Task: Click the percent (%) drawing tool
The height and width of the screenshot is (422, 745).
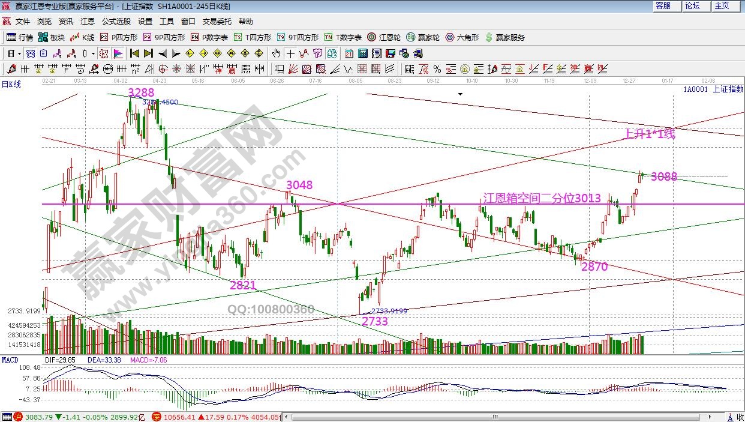Action: (x=437, y=68)
